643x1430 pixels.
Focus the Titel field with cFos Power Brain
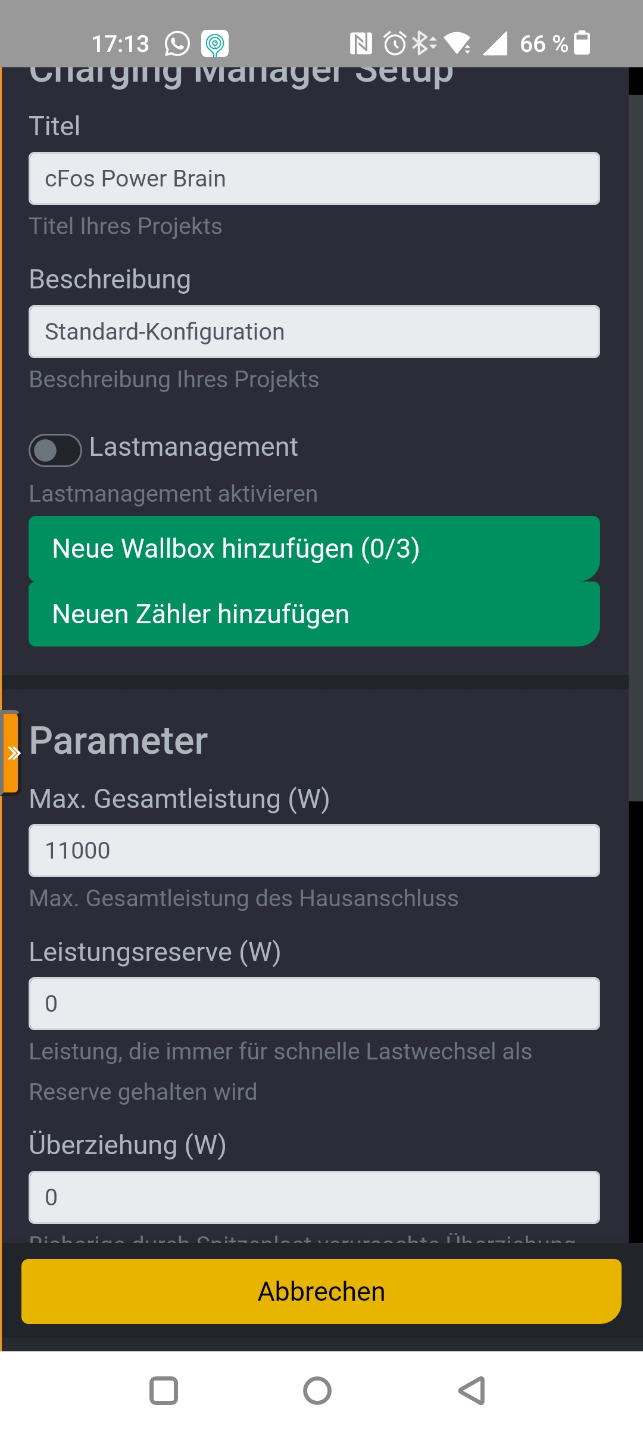pos(314,179)
